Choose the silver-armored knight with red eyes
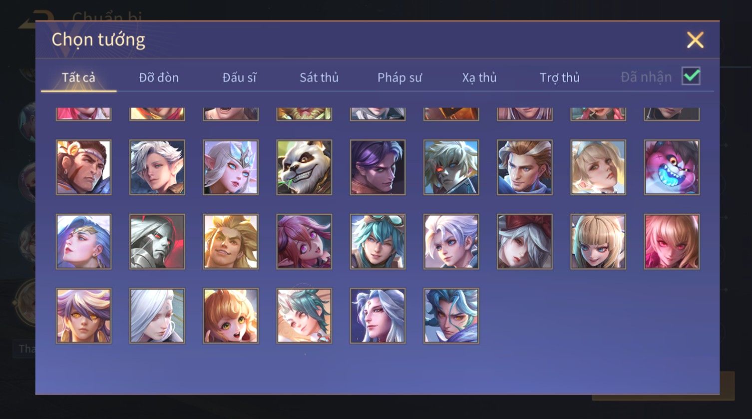 pos(157,242)
